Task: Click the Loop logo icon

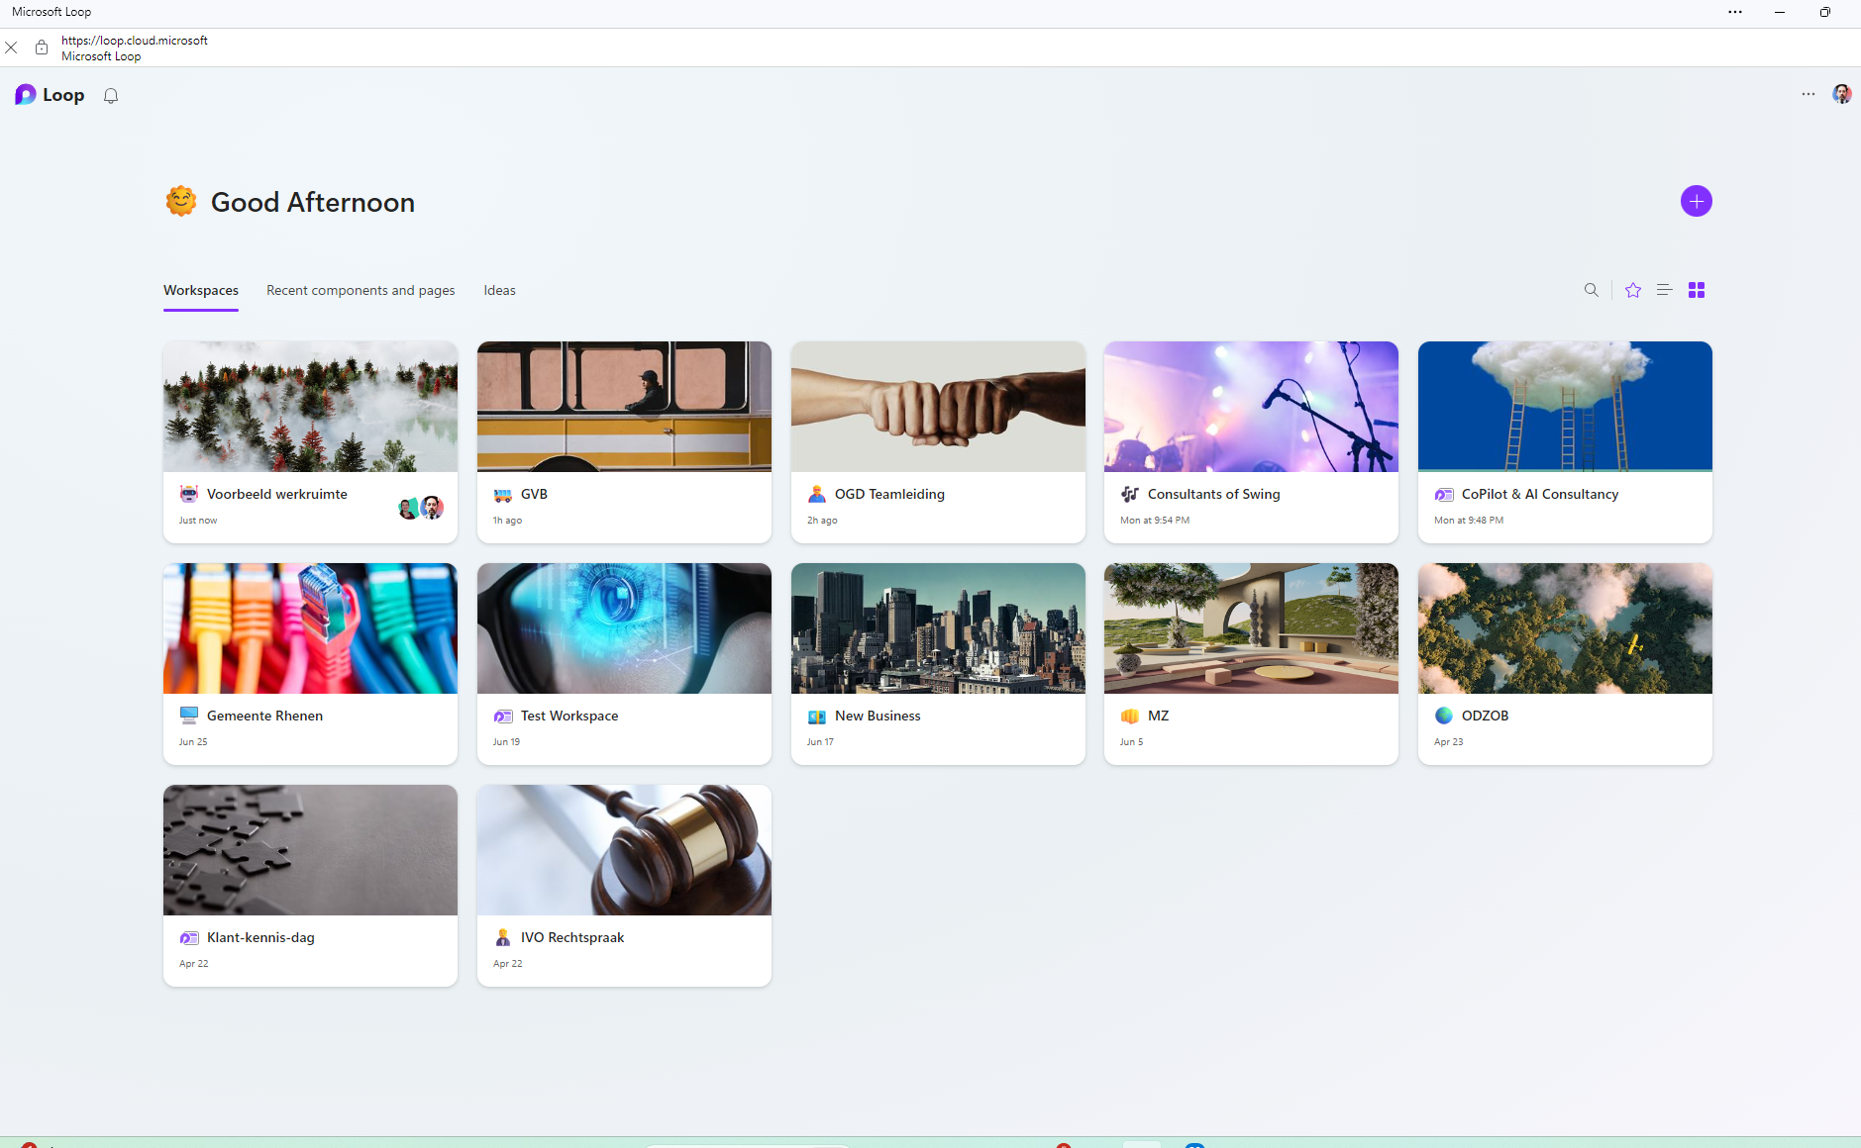Action: [26, 95]
